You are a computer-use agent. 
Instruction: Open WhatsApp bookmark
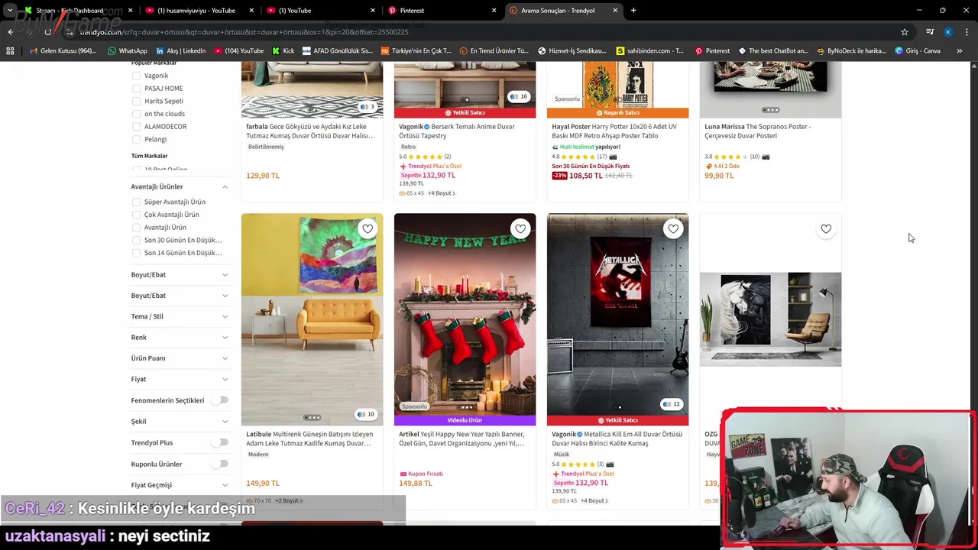[127, 51]
